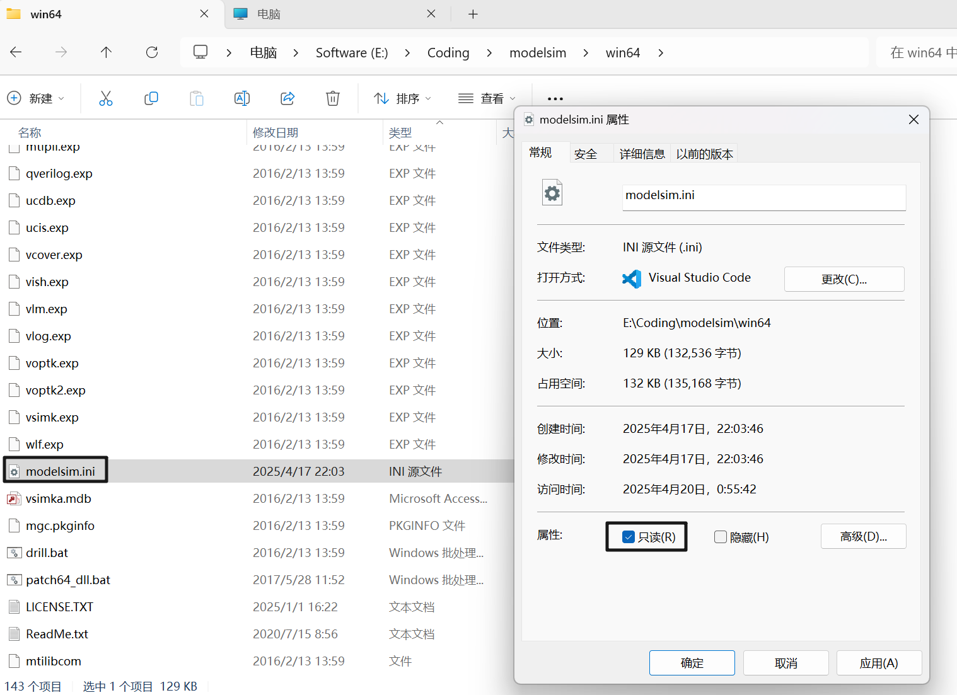Refresh the current folder view
Viewport: 957px width, 695px height.
[152, 52]
